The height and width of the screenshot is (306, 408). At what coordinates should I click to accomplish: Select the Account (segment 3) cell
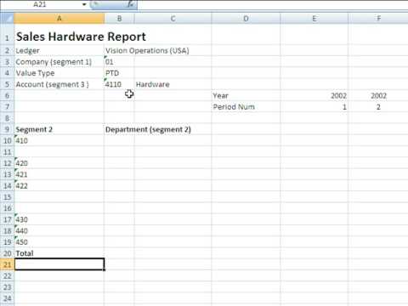coord(59,84)
